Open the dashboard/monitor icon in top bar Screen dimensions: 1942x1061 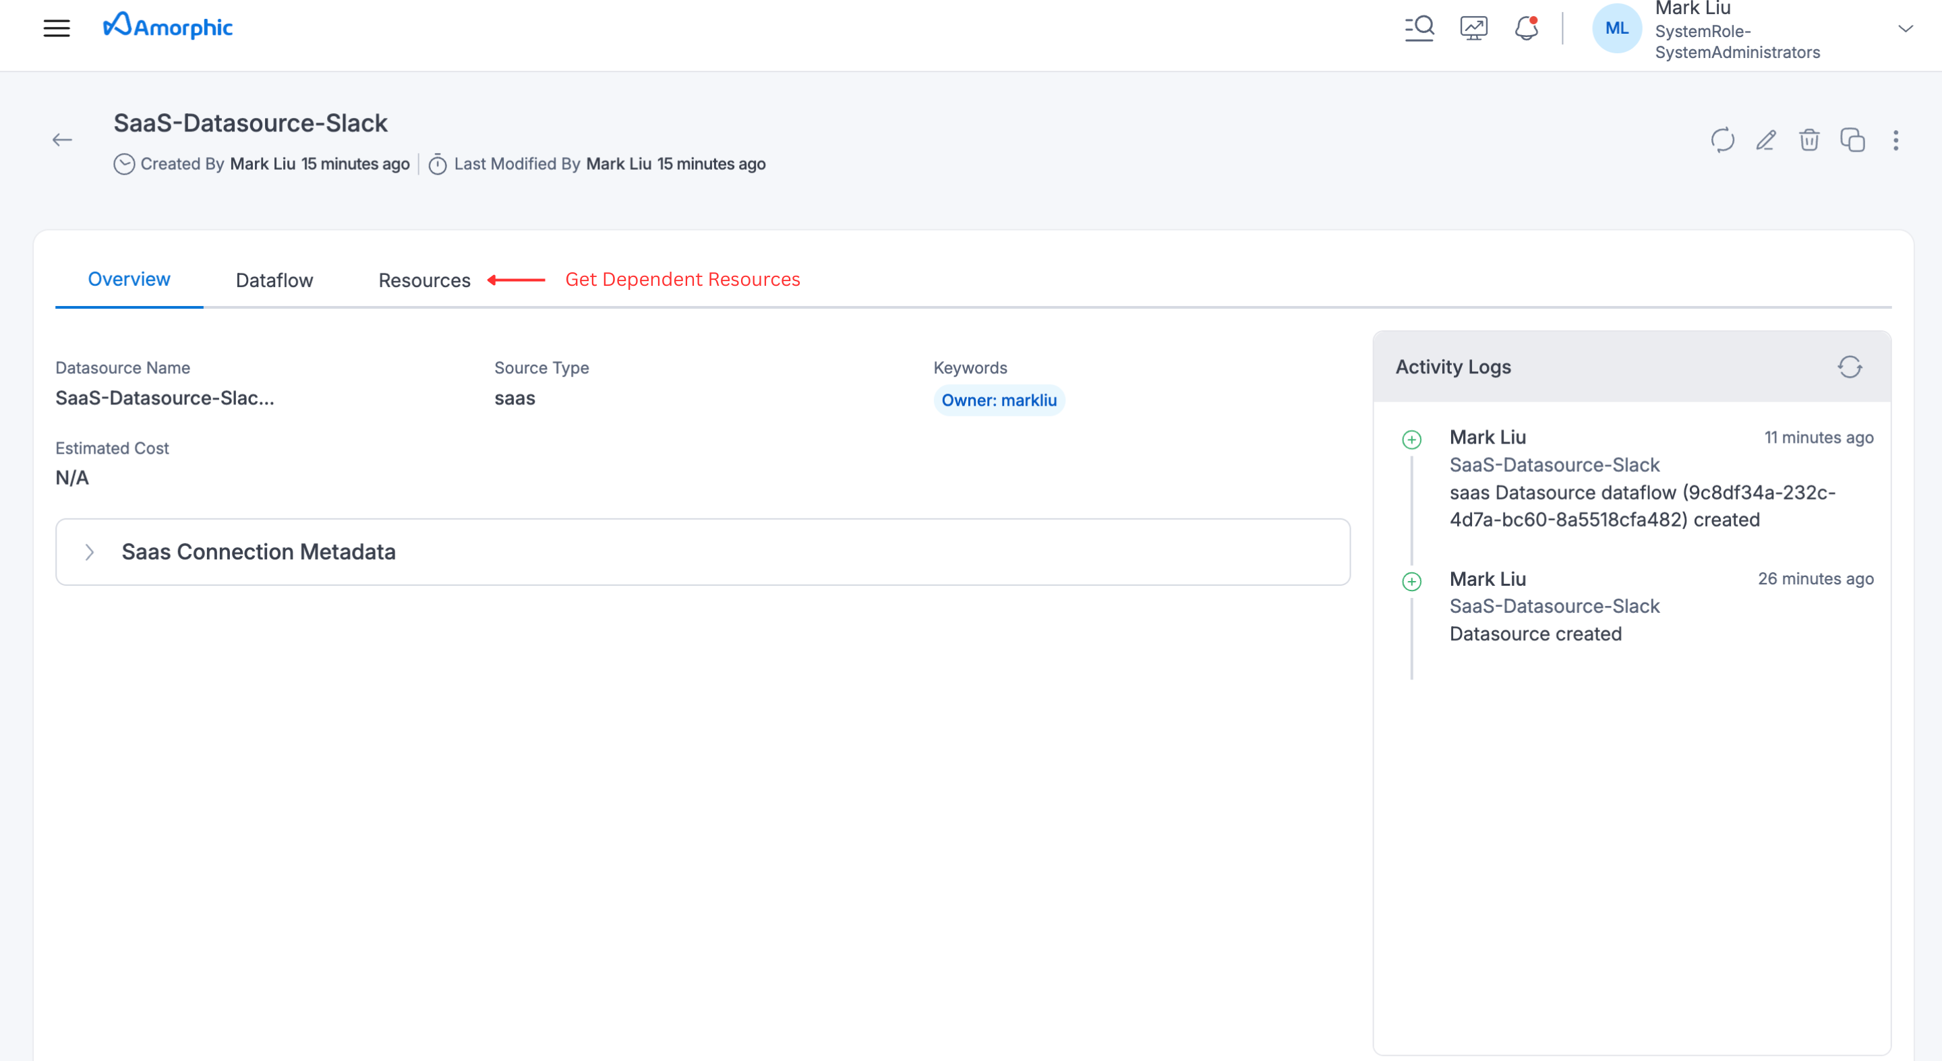click(1473, 27)
